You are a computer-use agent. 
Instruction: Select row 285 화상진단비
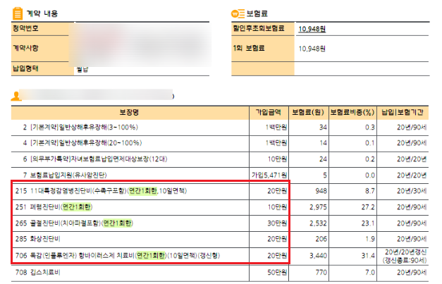pyautogui.click(x=220, y=239)
